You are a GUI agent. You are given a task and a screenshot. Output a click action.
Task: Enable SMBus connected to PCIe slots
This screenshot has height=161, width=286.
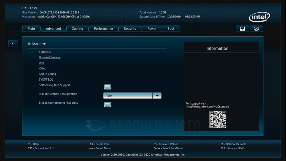click(108, 105)
